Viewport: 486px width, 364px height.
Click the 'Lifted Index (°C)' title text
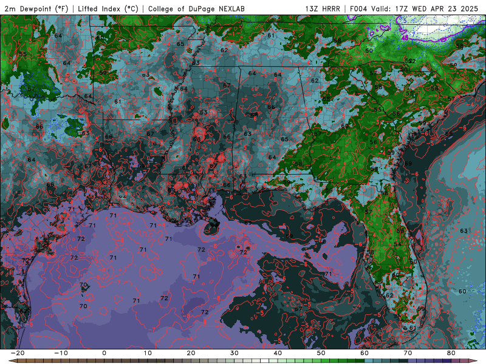point(108,9)
